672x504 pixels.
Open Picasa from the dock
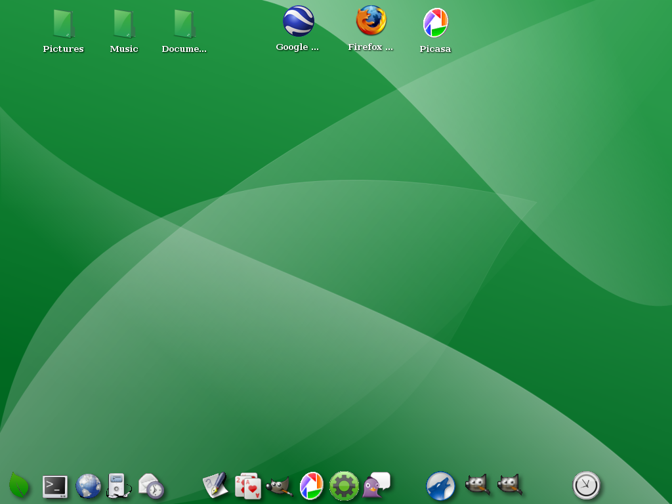pyautogui.click(x=311, y=486)
